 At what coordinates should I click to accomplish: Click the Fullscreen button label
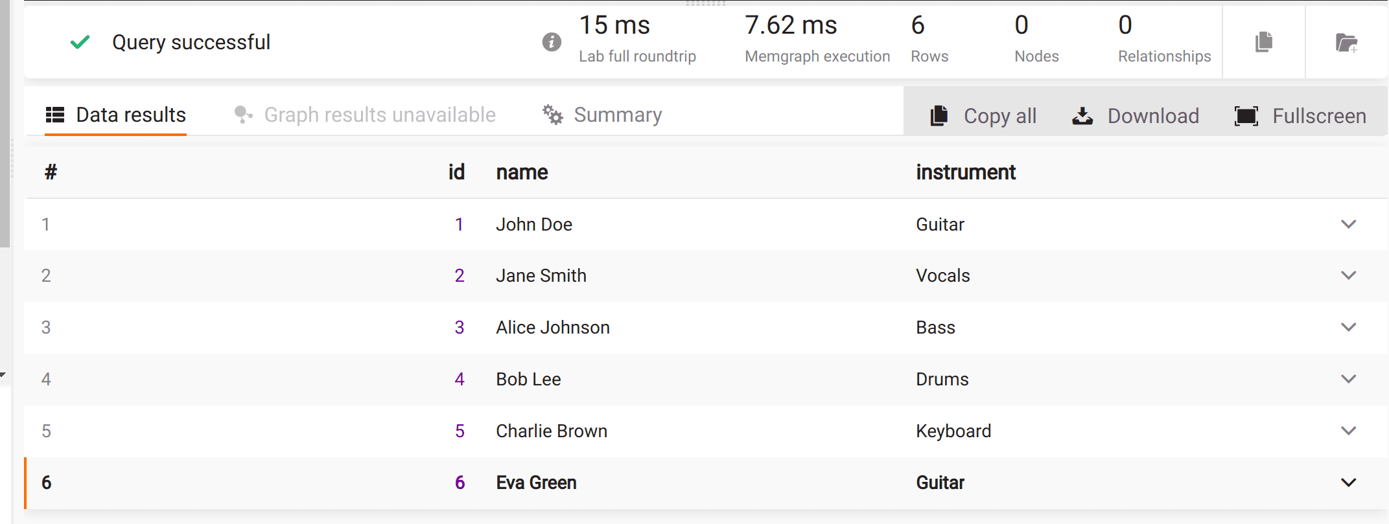tap(1320, 116)
